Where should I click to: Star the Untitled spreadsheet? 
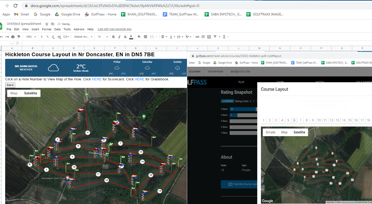tap(47, 24)
